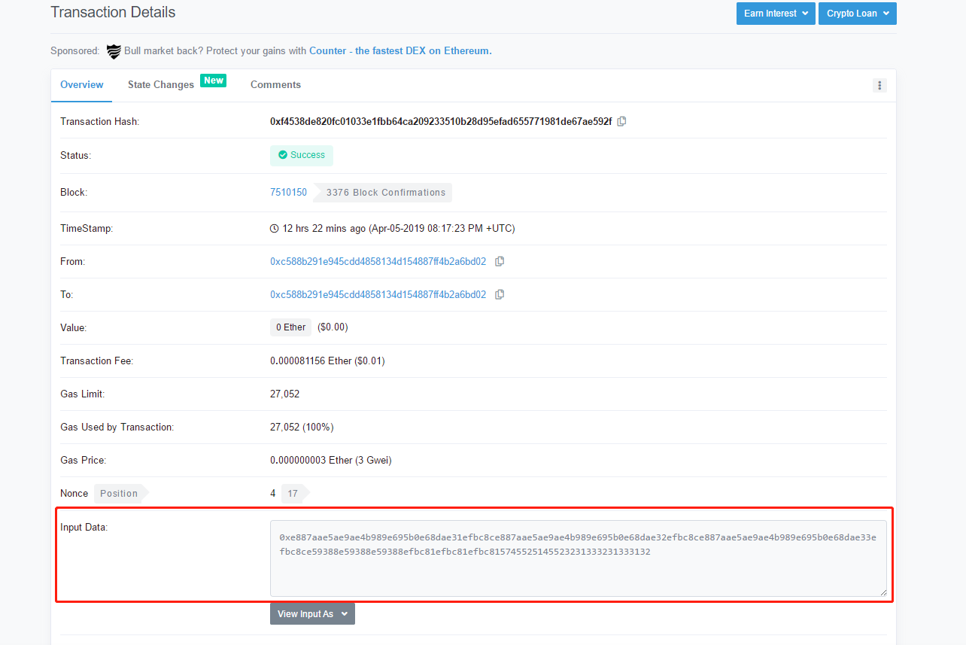
Task: Copy the transaction hash
Action: 621,120
